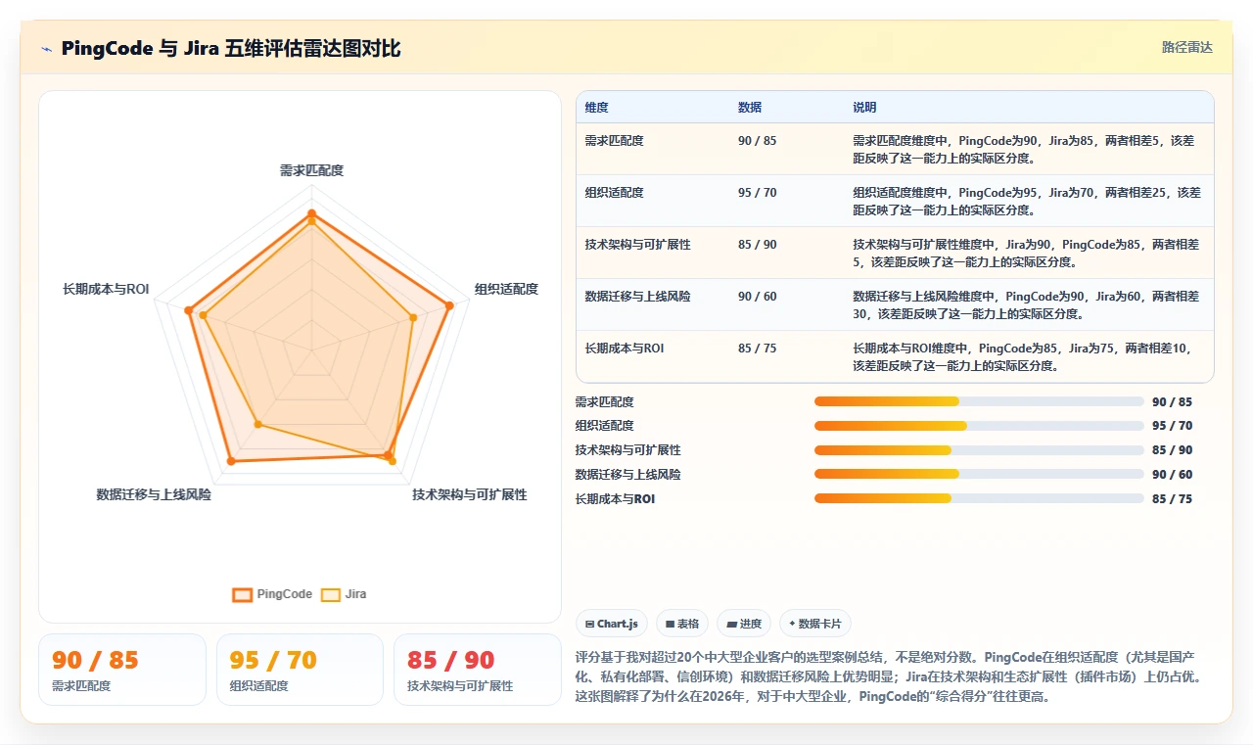Click the 90 / 60 value beside the progress bar
Viewport: 1253px width, 745px height.
coord(1172,475)
